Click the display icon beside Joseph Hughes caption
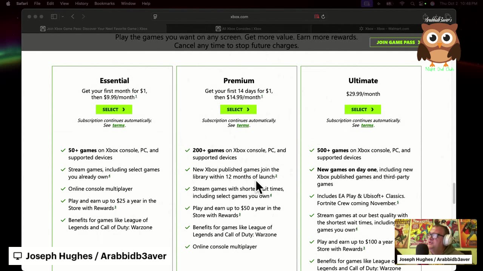 tap(17, 256)
